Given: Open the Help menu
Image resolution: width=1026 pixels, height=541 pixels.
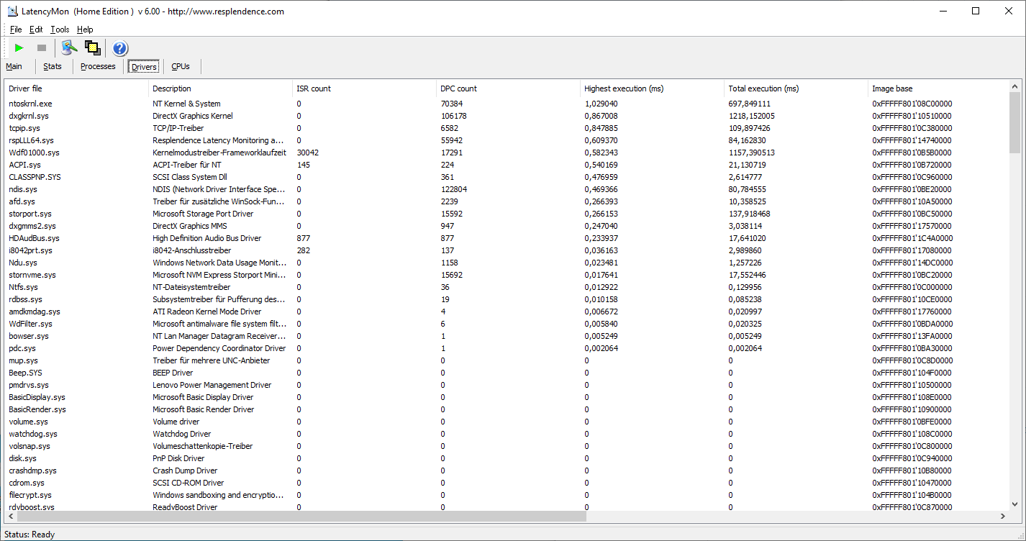Looking at the screenshot, I should pos(85,29).
